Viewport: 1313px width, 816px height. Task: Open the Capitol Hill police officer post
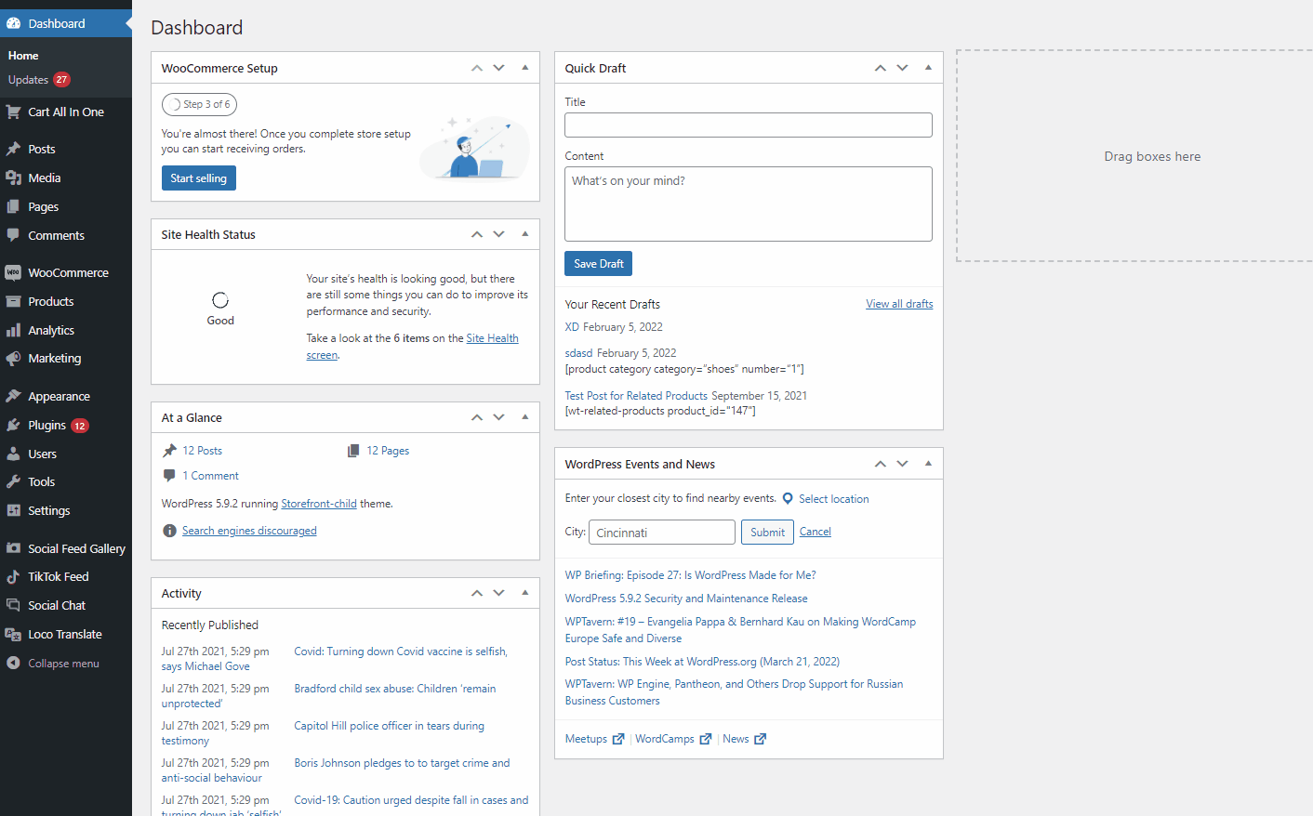(x=390, y=726)
